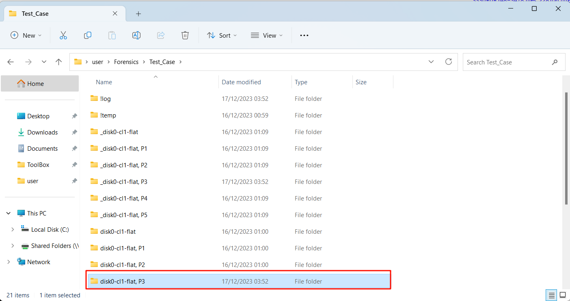This screenshot has height=301, width=570.
Task: Click the search magnifier icon
Action: click(555, 62)
